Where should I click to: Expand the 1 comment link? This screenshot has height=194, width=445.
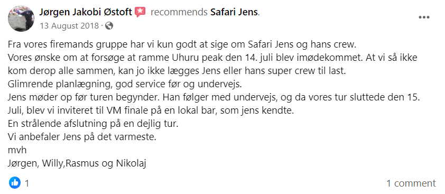(x=411, y=183)
